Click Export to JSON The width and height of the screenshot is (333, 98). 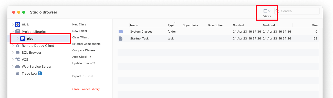(x=82, y=76)
